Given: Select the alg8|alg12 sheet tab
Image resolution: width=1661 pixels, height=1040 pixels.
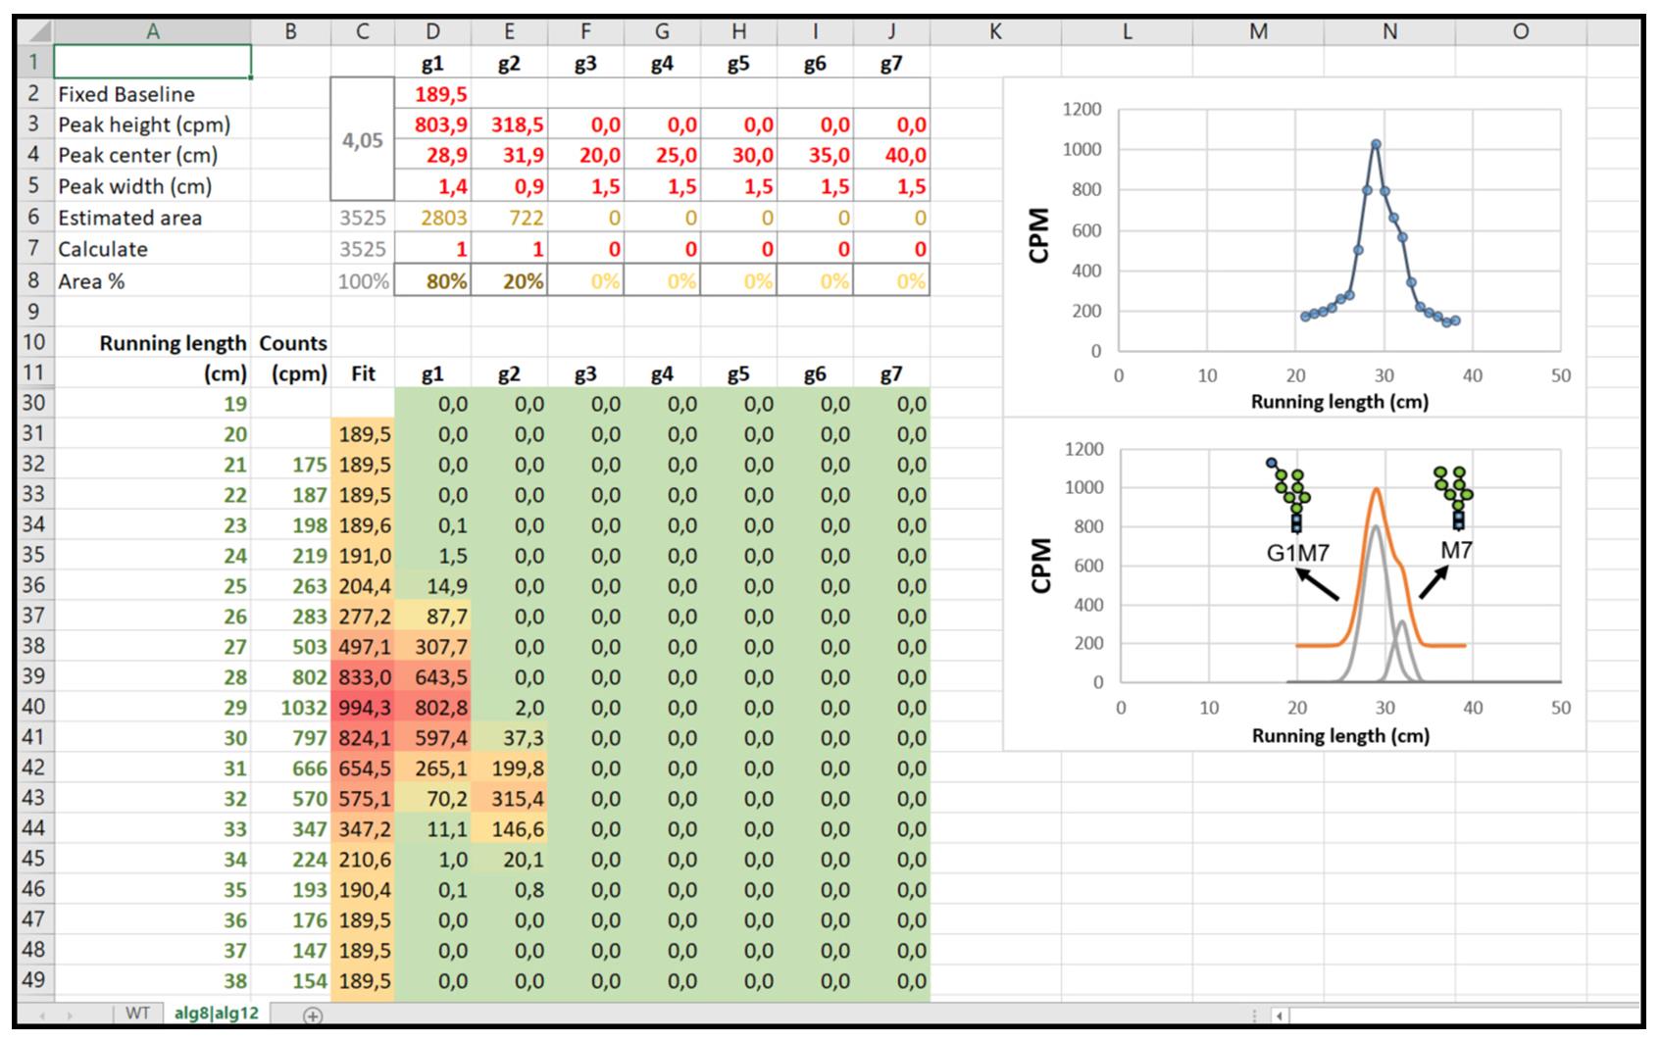Looking at the screenshot, I should click(216, 1013).
